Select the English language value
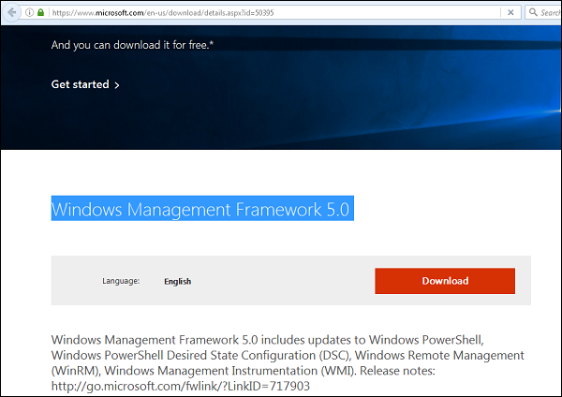562x397 pixels. point(178,281)
